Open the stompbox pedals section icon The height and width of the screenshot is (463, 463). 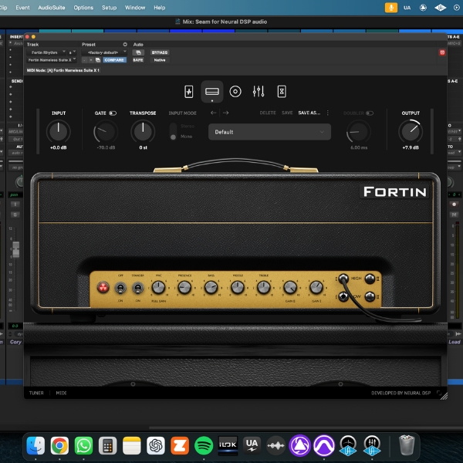pyautogui.click(x=189, y=92)
